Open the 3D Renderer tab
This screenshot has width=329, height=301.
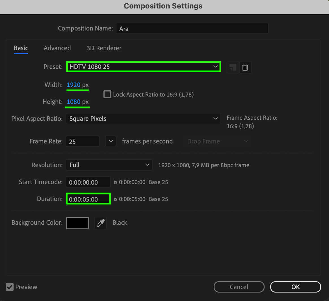tap(104, 48)
